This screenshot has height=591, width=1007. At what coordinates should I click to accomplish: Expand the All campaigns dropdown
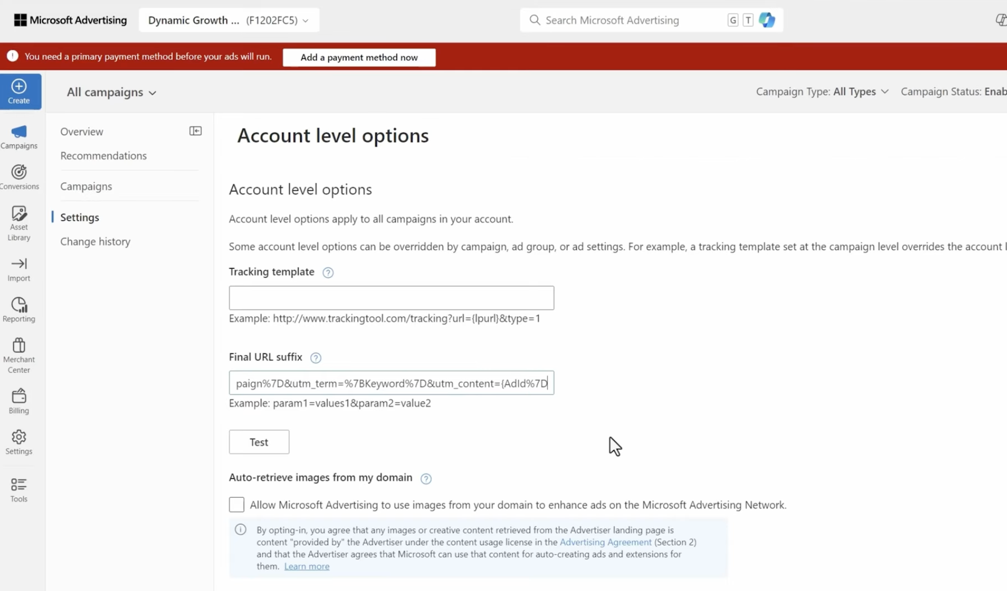click(112, 92)
